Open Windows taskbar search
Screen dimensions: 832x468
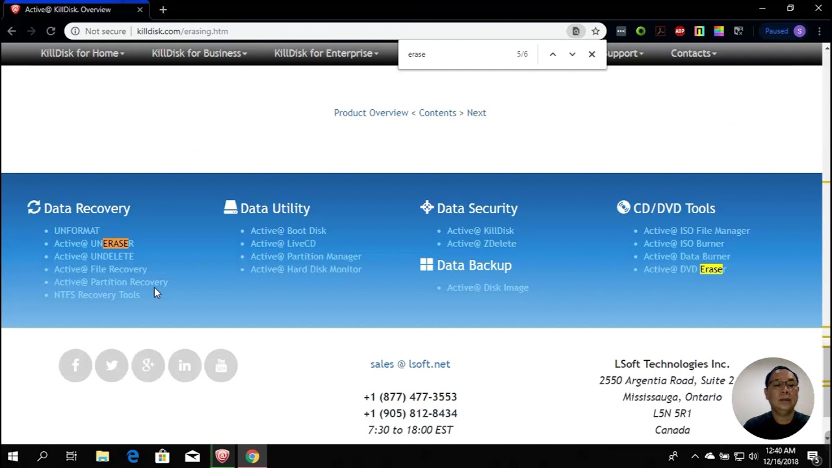[x=42, y=456]
